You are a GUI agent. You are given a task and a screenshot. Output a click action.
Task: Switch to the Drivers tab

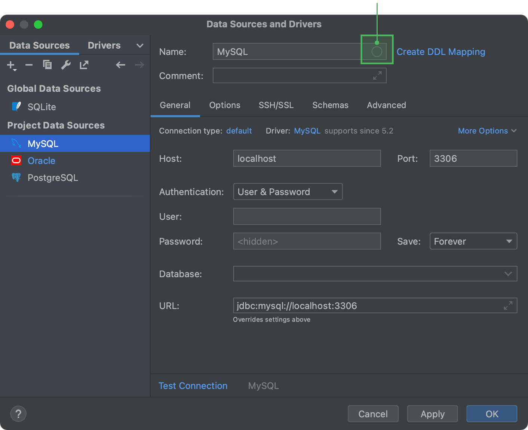104,45
